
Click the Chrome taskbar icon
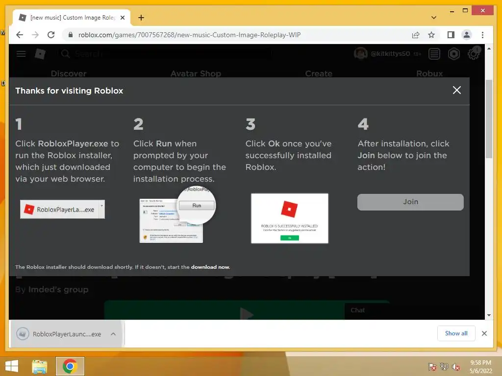(70, 366)
